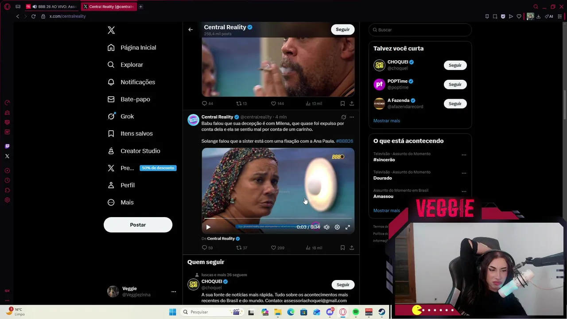
Task: Bookmark the upper tweet with 13 mil views
Action: pos(342,103)
